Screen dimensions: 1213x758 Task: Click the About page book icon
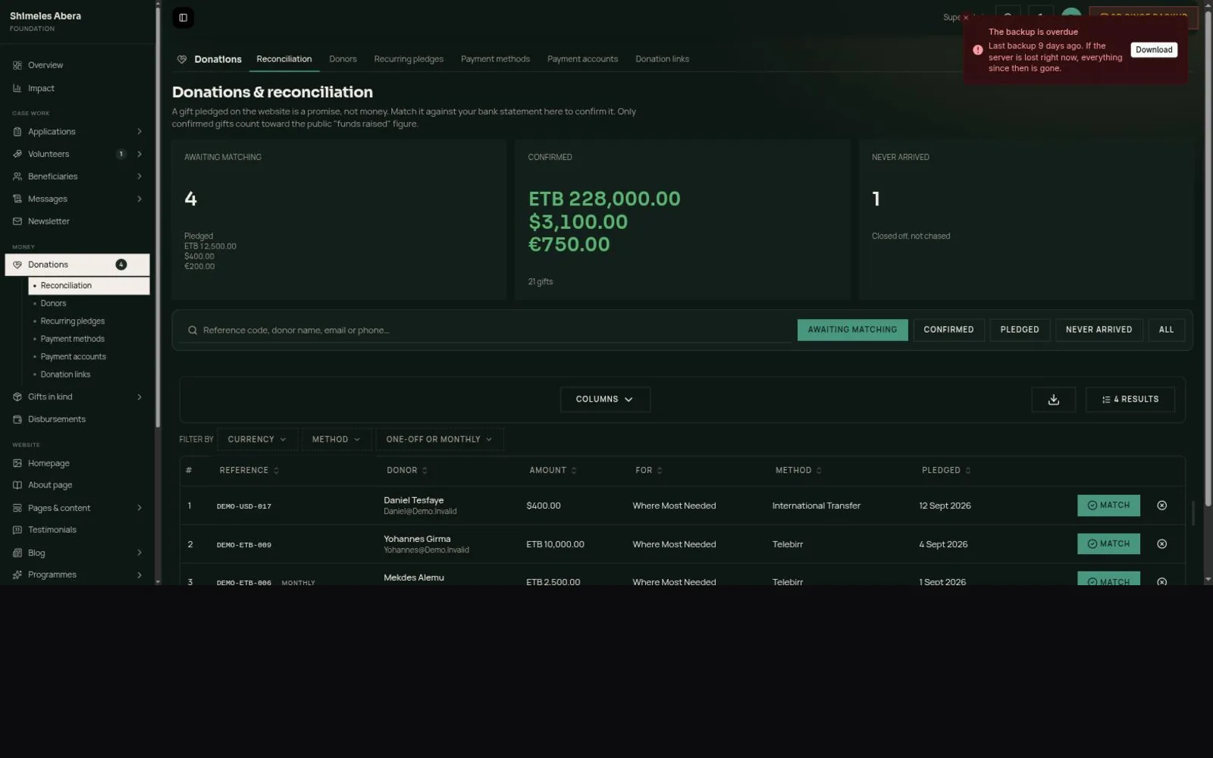(17, 485)
